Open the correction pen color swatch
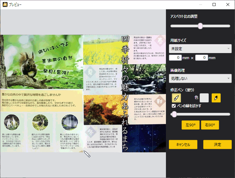 point(204,98)
